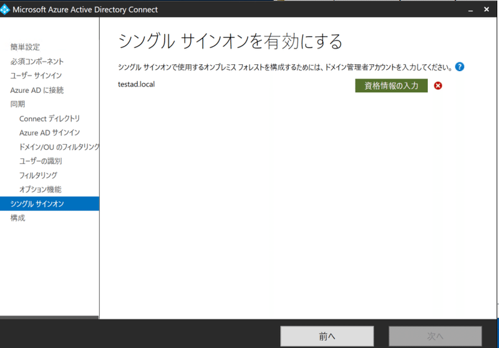Open the 構成 step in the sidebar
The width and height of the screenshot is (499, 348).
coord(17,218)
